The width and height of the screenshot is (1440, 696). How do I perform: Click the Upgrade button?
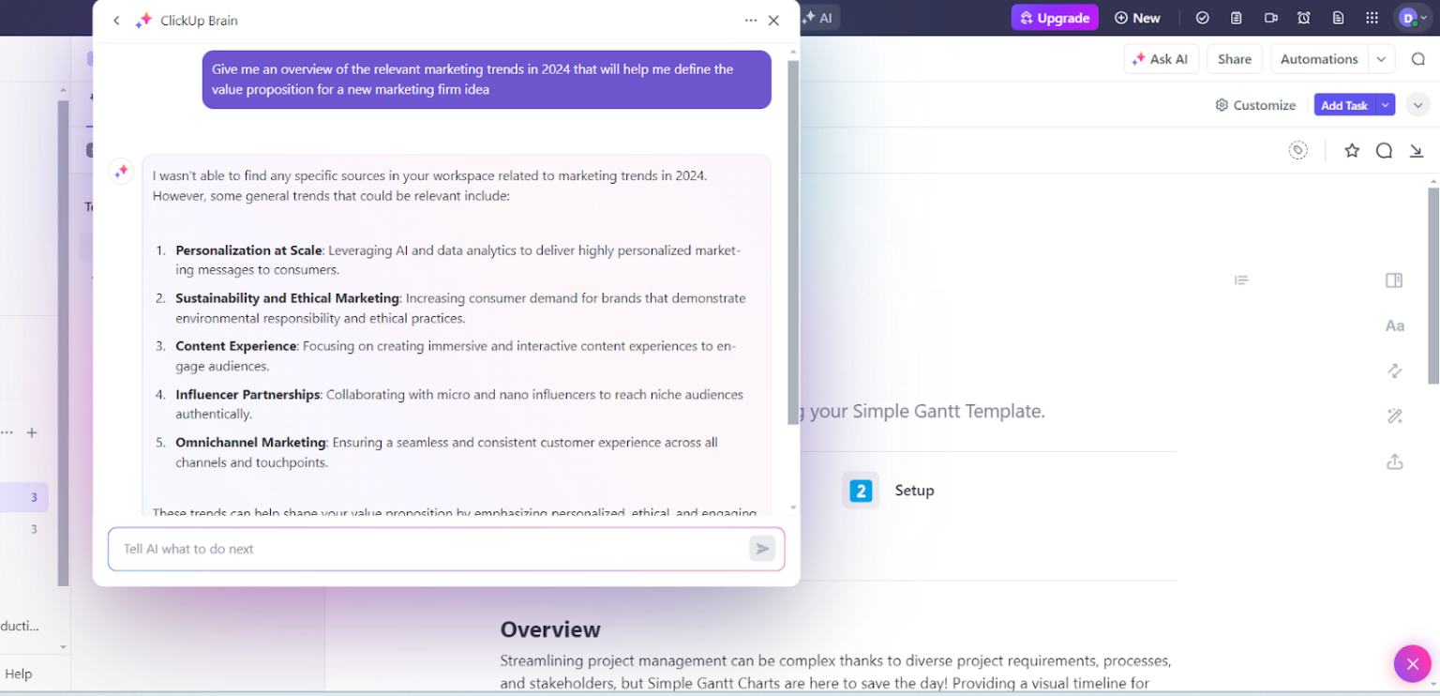tap(1055, 18)
